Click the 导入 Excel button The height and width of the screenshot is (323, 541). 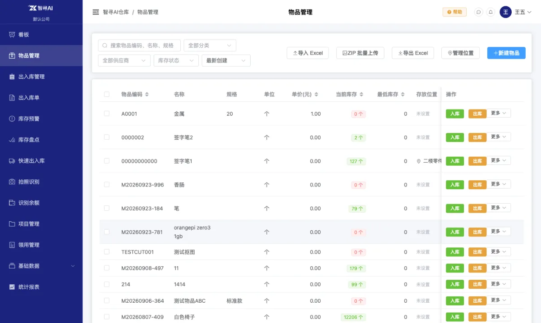coord(308,53)
